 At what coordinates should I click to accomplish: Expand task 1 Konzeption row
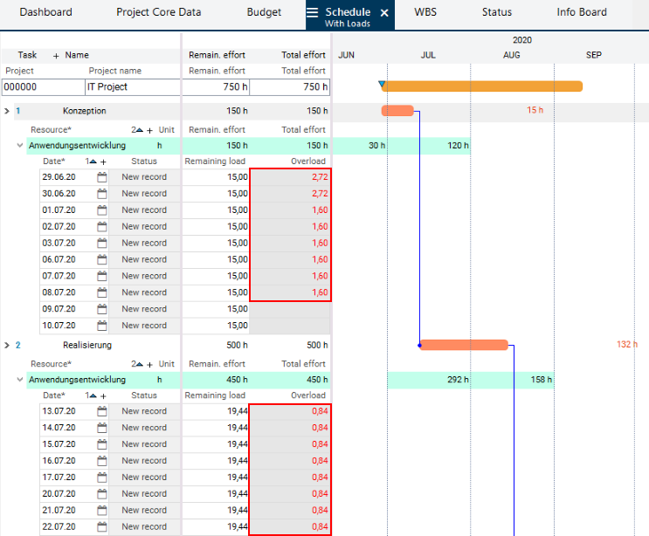pyautogui.click(x=7, y=111)
